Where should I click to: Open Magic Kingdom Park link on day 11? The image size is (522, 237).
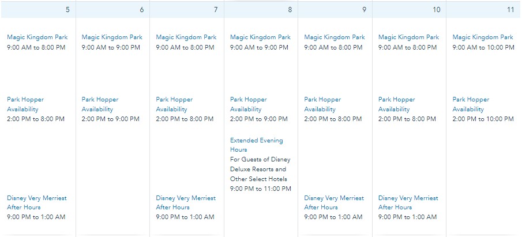tap(483, 37)
